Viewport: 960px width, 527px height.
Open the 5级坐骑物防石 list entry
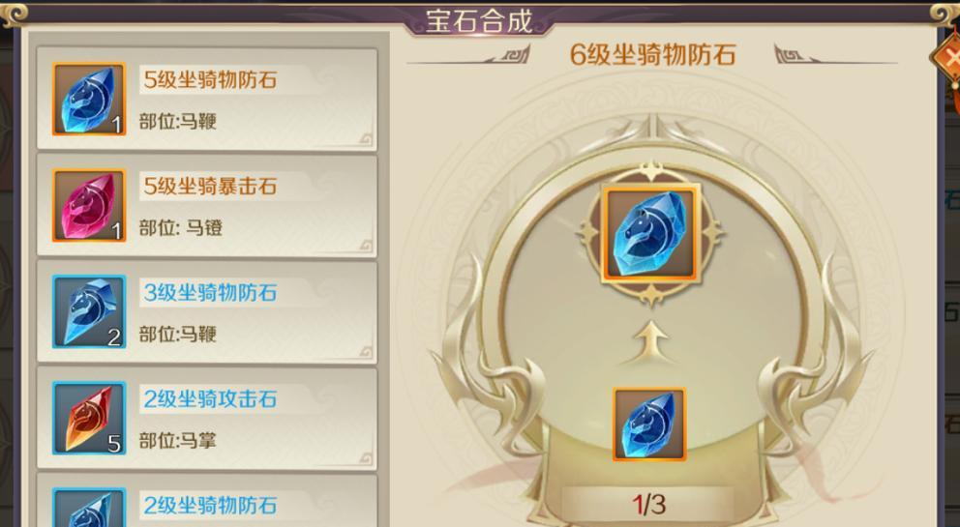(x=207, y=100)
